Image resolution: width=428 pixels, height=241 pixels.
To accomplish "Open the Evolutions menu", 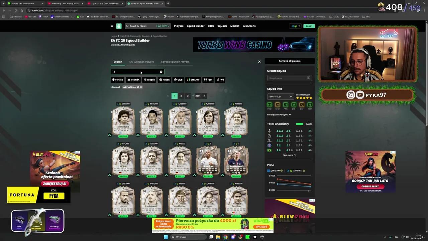I will pyautogui.click(x=249, y=26).
